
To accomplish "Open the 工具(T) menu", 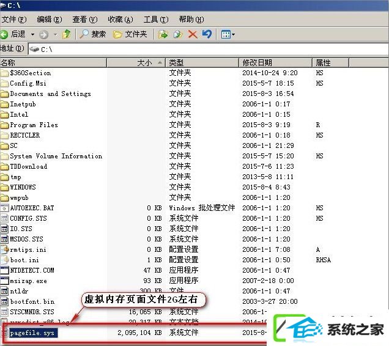I will pos(156,19).
